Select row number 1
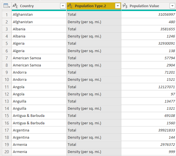Viewport: 176px width, 156px height. pos(7,15)
